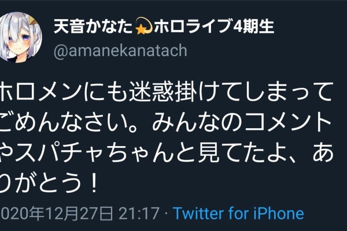Viewport: 347px width, 231px height.
Task: Click the ホロライブ4期生 part of the name
Action: pyautogui.click(x=214, y=27)
